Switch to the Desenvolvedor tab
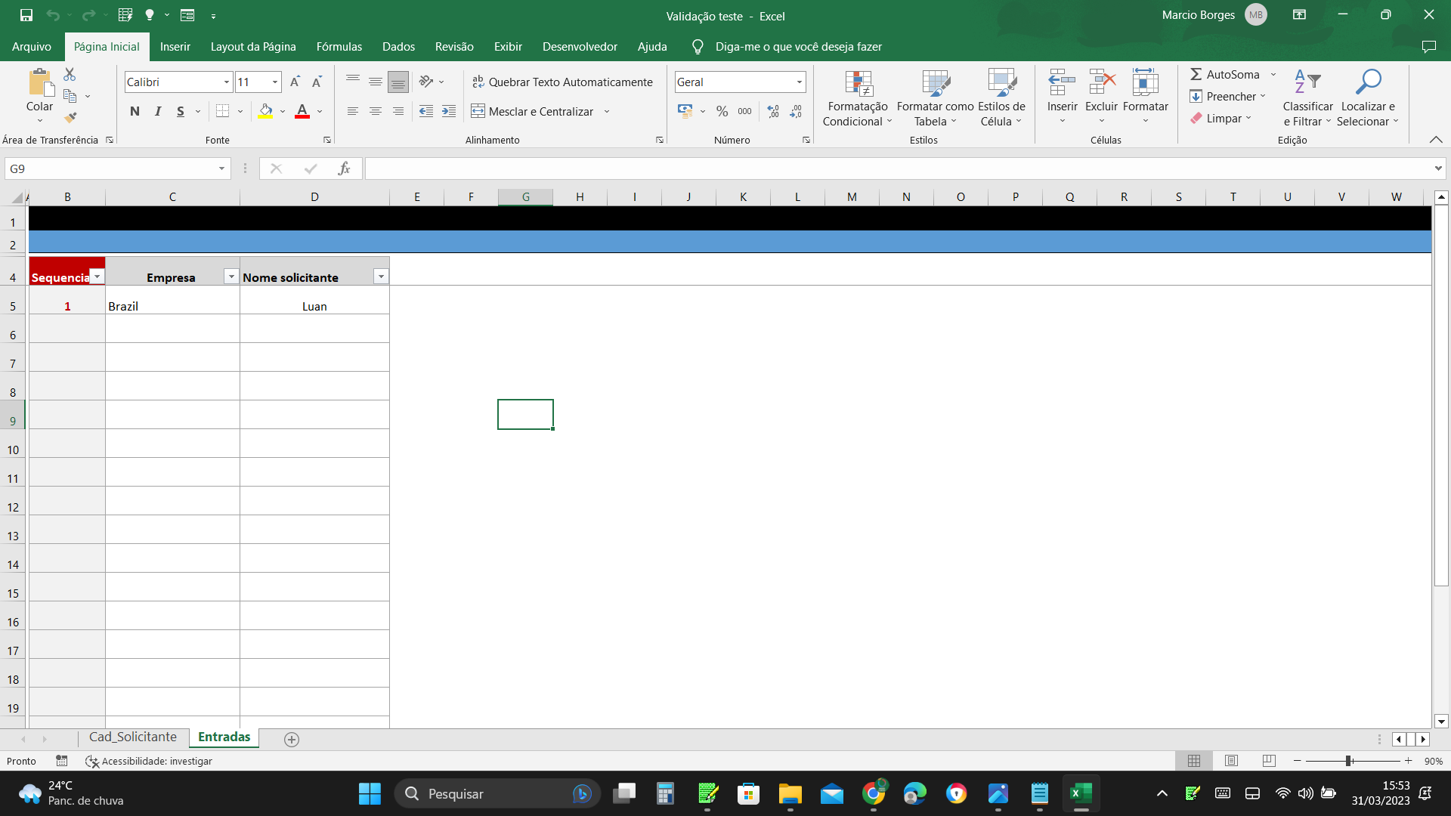 coord(580,47)
